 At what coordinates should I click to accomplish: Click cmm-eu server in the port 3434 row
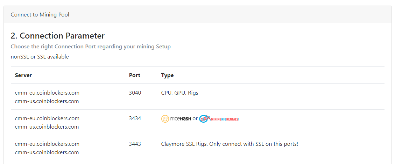47,118
